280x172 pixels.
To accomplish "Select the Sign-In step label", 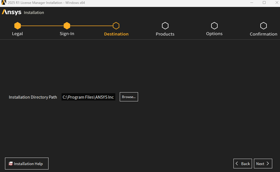I will tap(67, 34).
